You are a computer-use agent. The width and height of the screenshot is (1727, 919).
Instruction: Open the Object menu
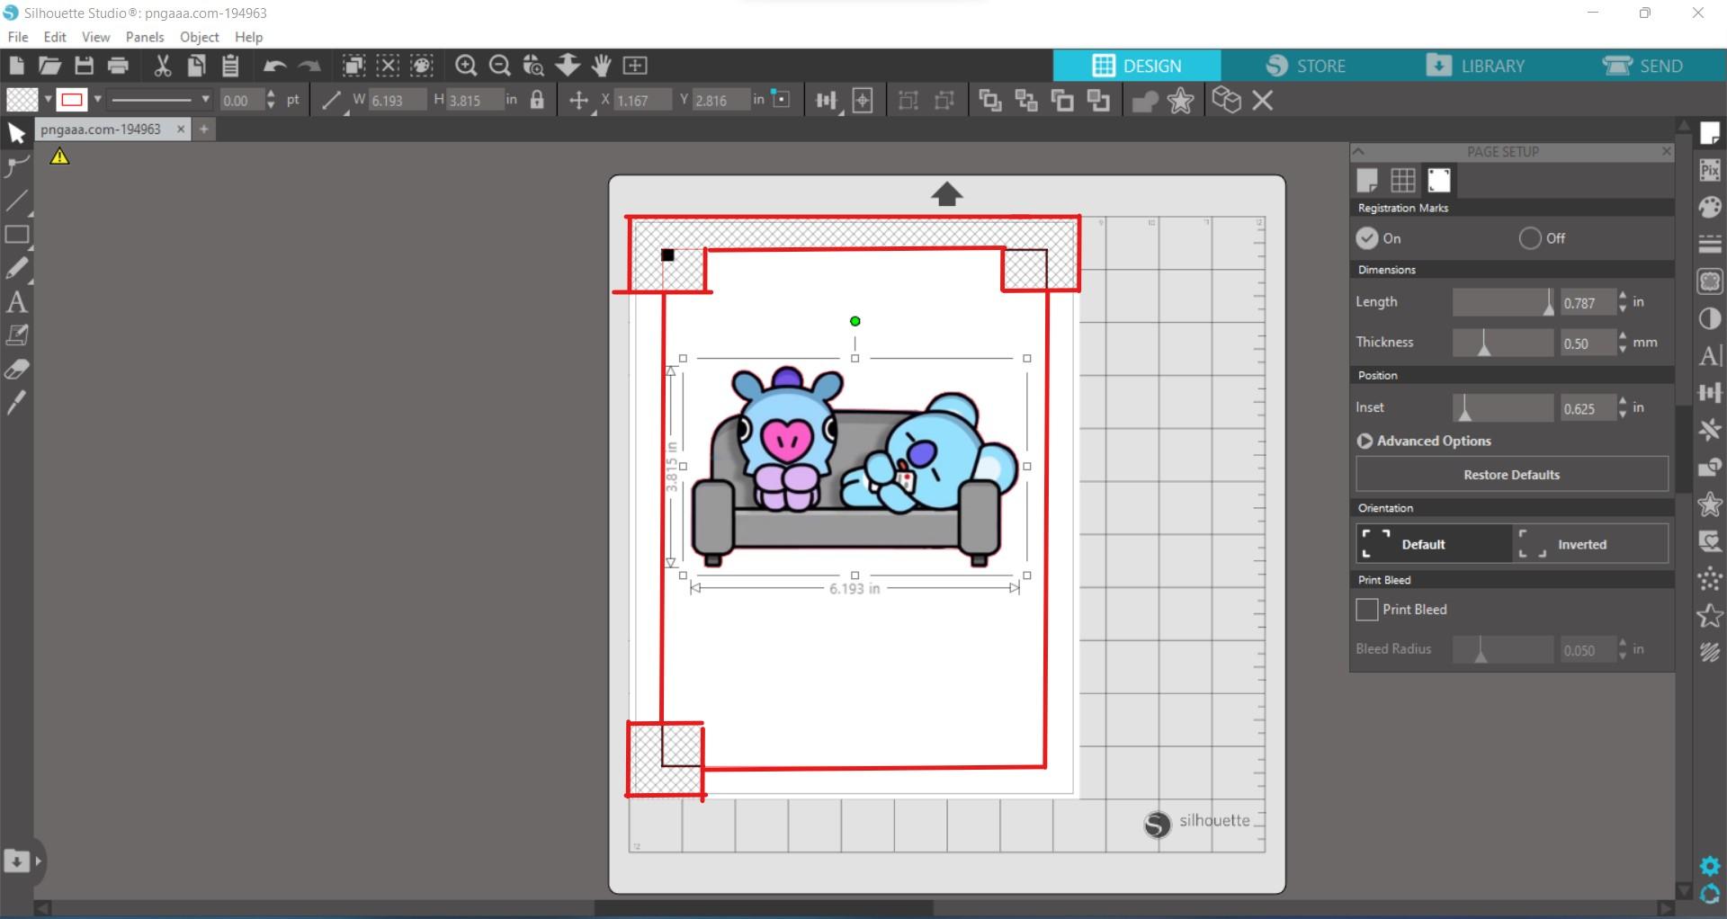(x=200, y=37)
